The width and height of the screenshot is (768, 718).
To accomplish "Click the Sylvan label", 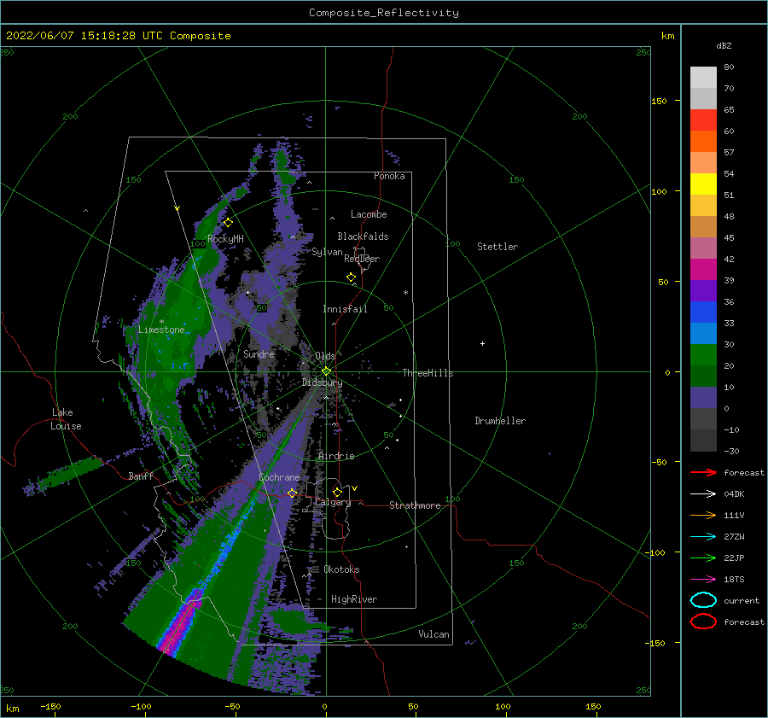I will click(327, 252).
